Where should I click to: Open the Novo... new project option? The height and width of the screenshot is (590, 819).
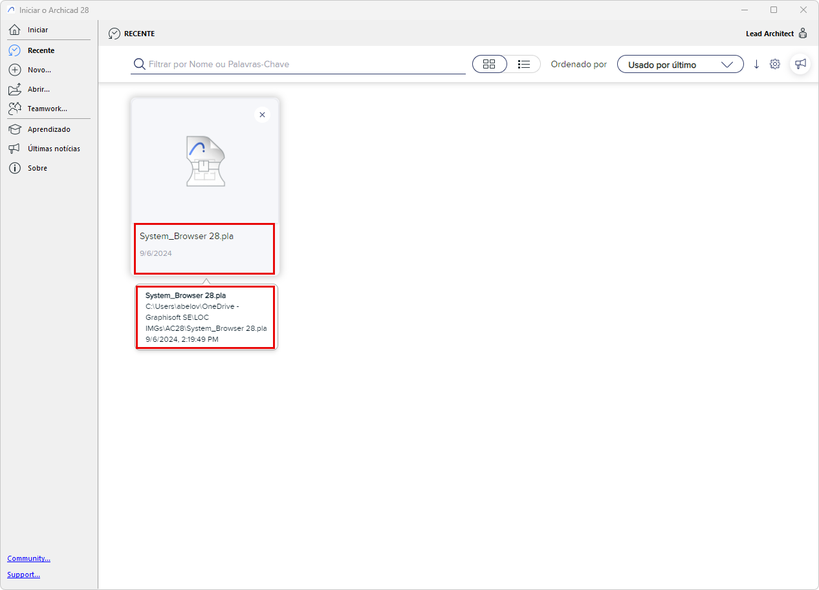[39, 70]
